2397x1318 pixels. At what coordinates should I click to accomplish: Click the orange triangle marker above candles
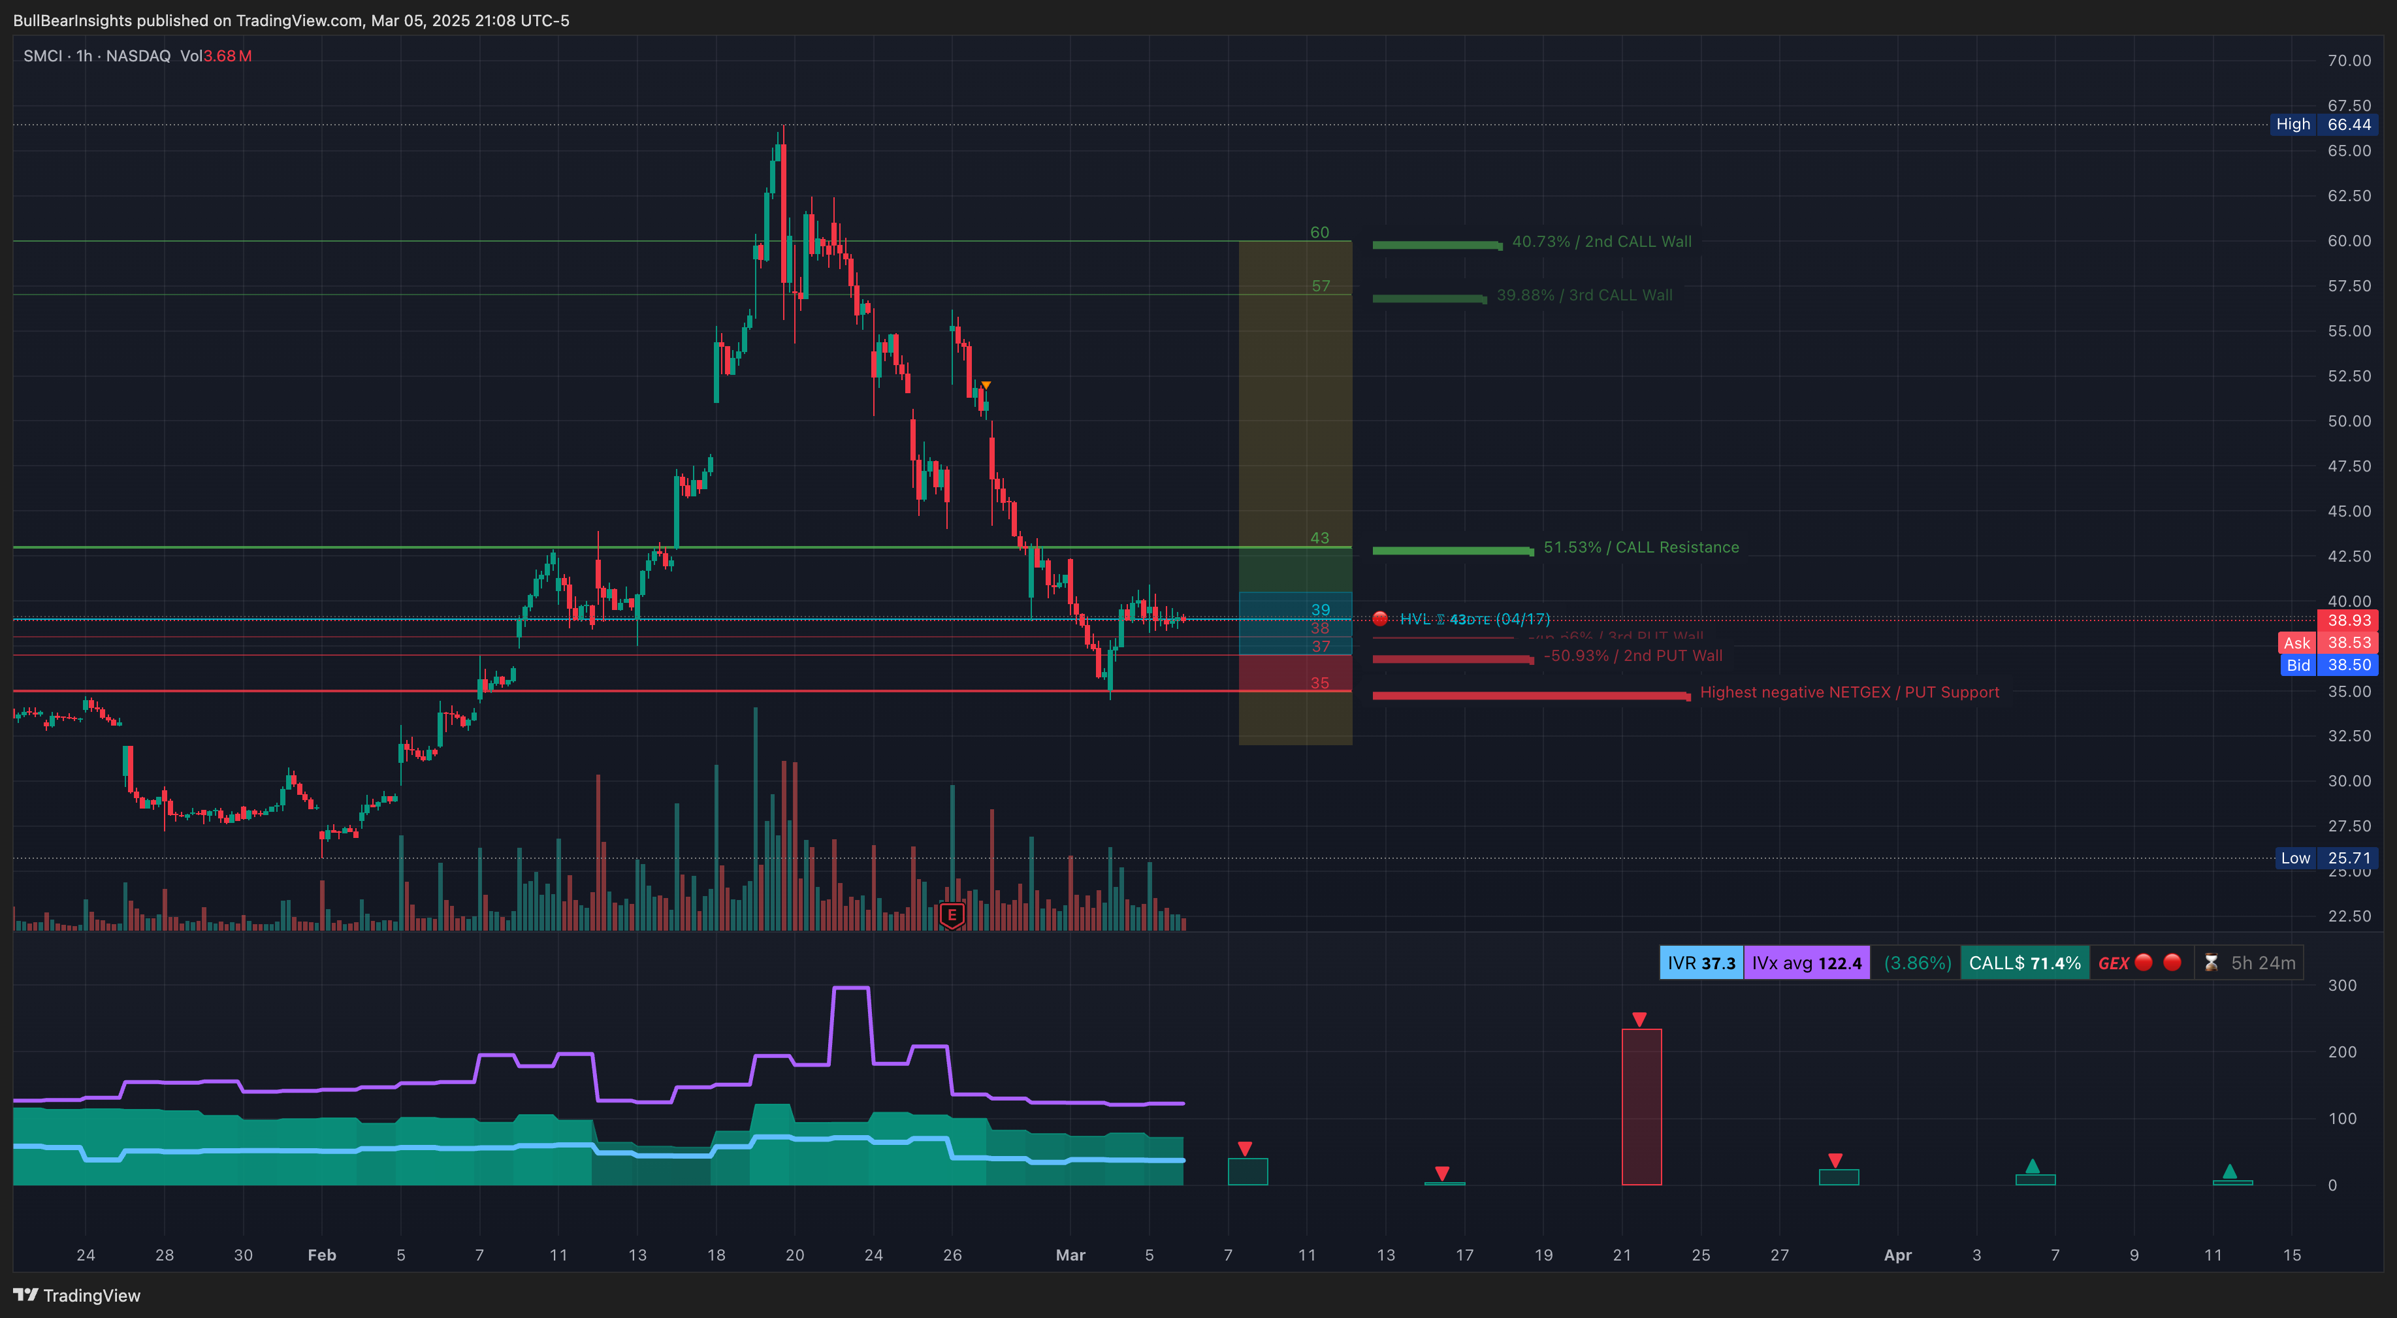pos(986,385)
